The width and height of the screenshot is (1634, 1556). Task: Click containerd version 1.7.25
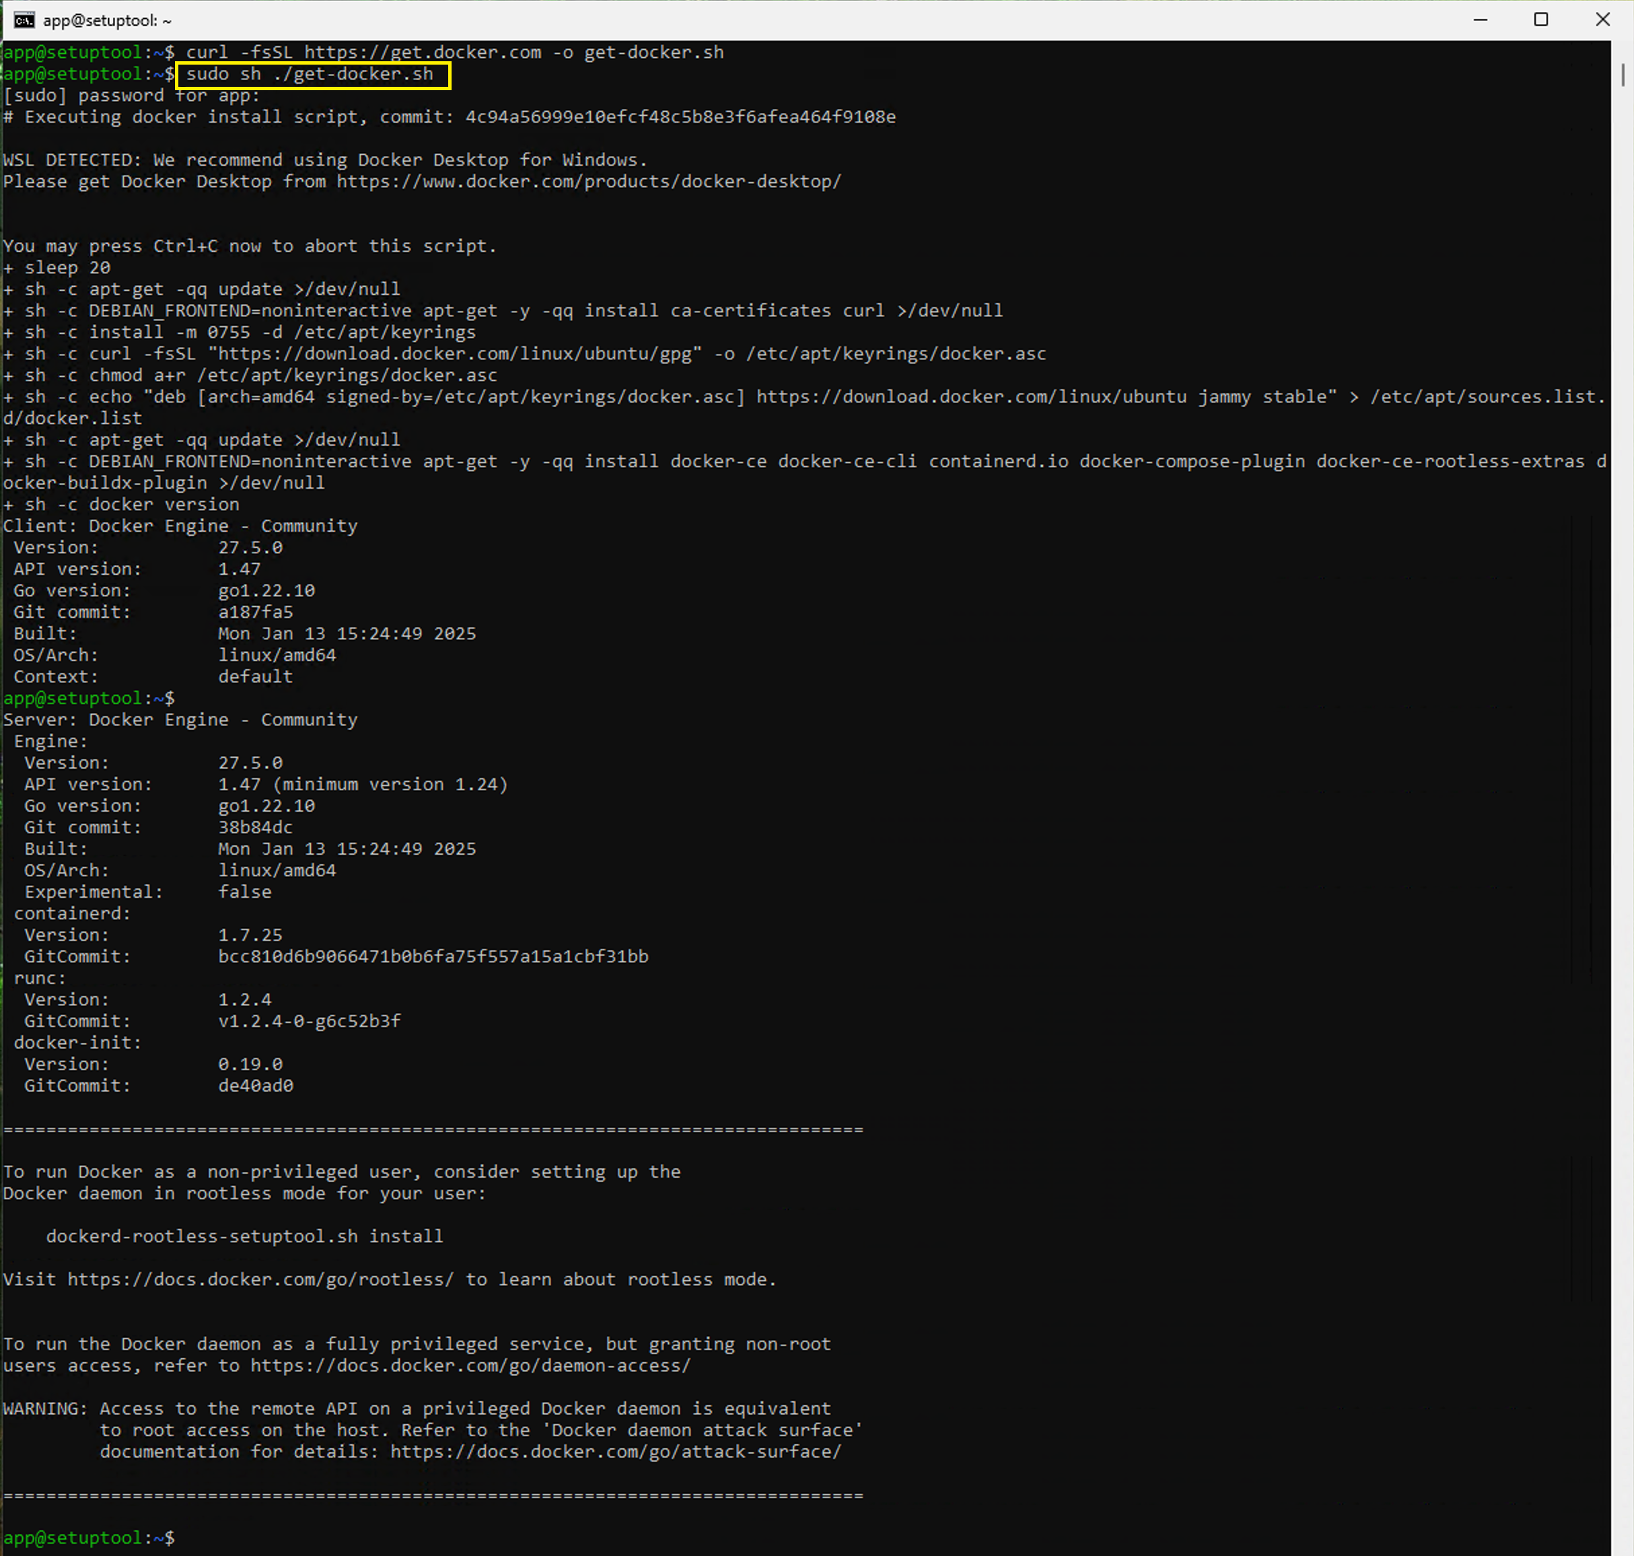point(250,935)
